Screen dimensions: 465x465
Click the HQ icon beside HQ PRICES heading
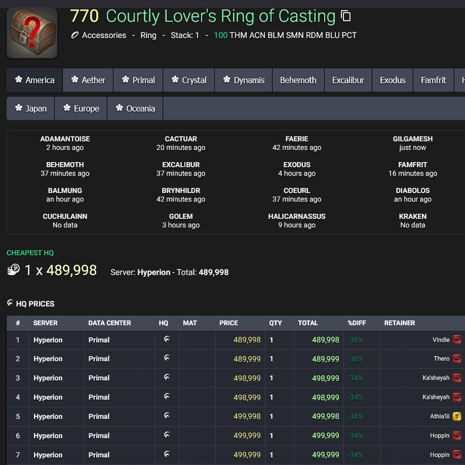pyautogui.click(x=10, y=303)
